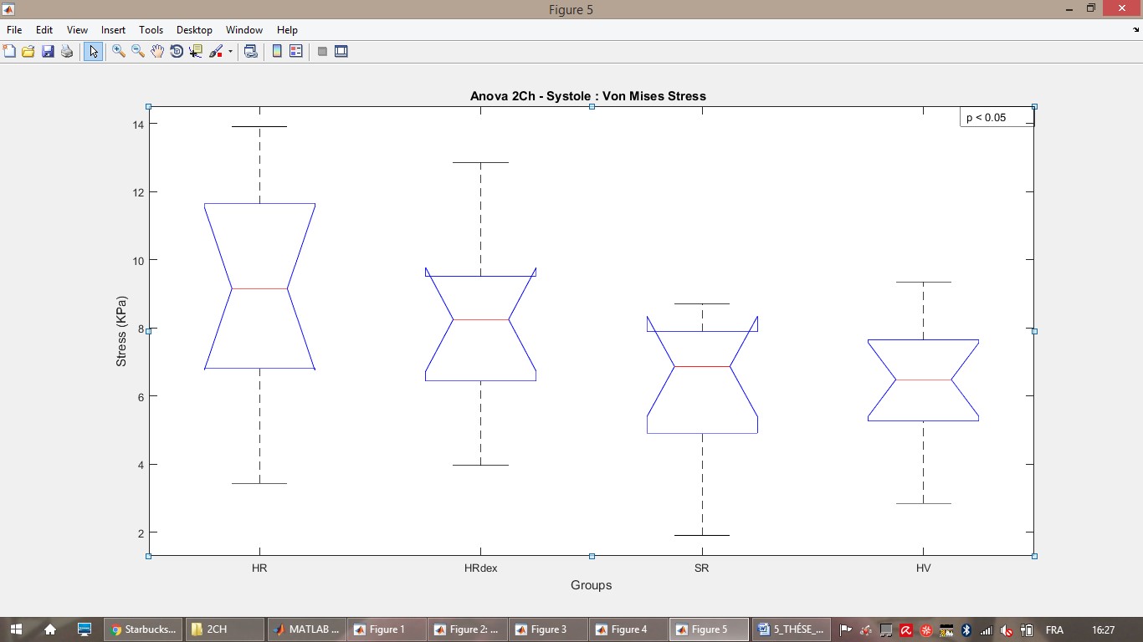Enable the Rotate 3D tool

pos(177,52)
